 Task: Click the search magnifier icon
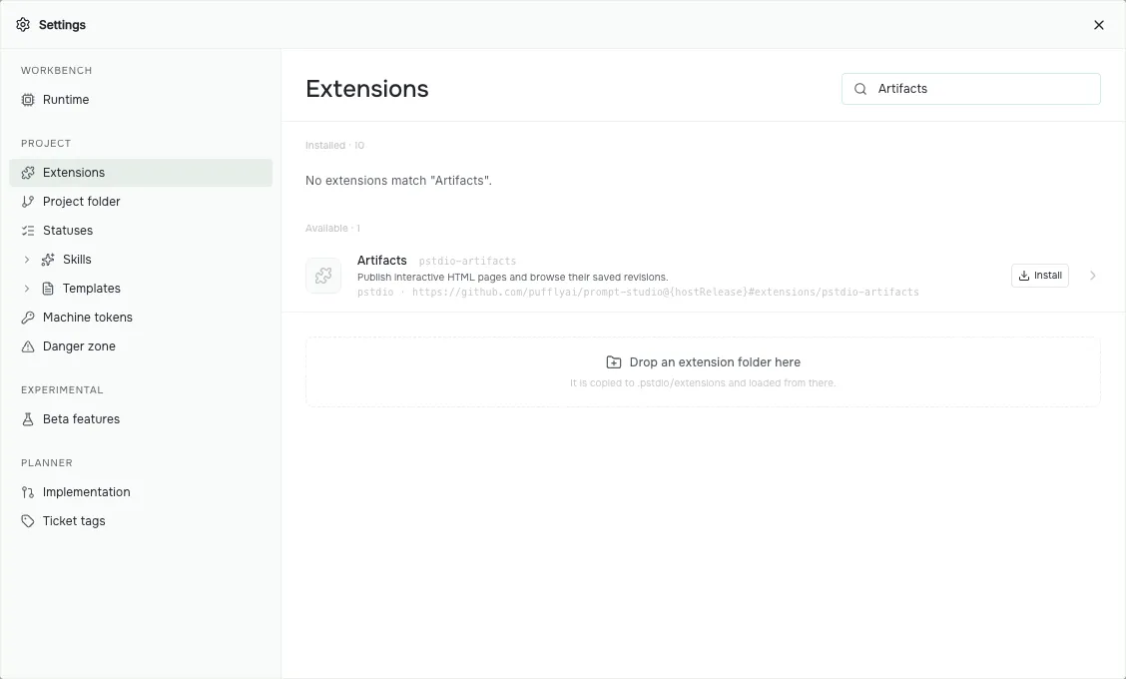point(860,89)
